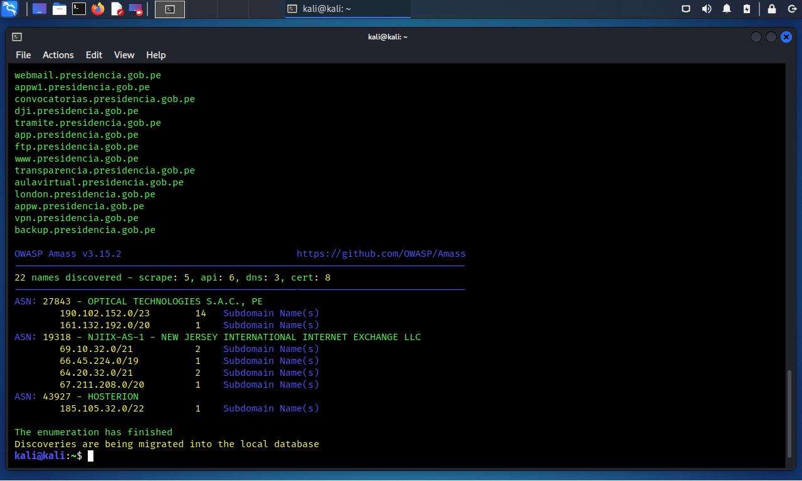Lock the screen with padlock icon
Image resolution: width=802 pixels, height=481 pixels.
[x=772, y=9]
